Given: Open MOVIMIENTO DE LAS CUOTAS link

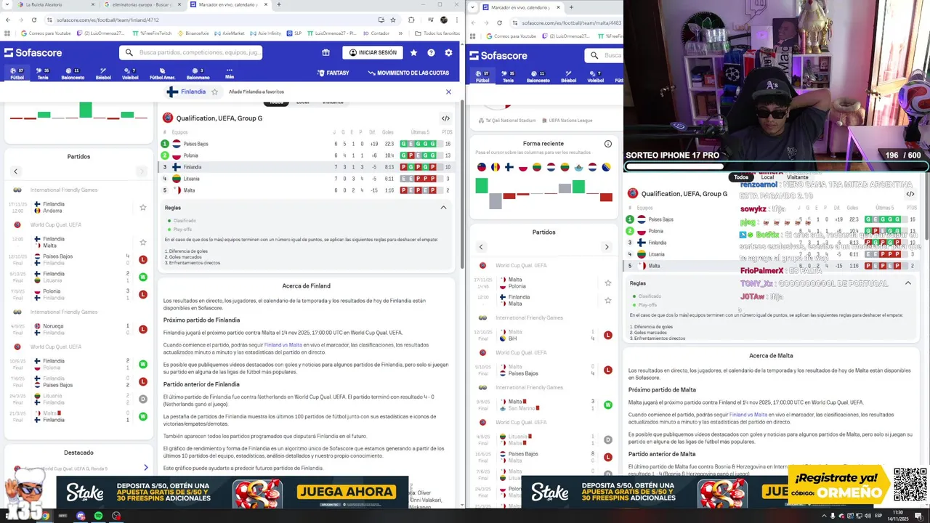Looking at the screenshot, I should tap(408, 73).
